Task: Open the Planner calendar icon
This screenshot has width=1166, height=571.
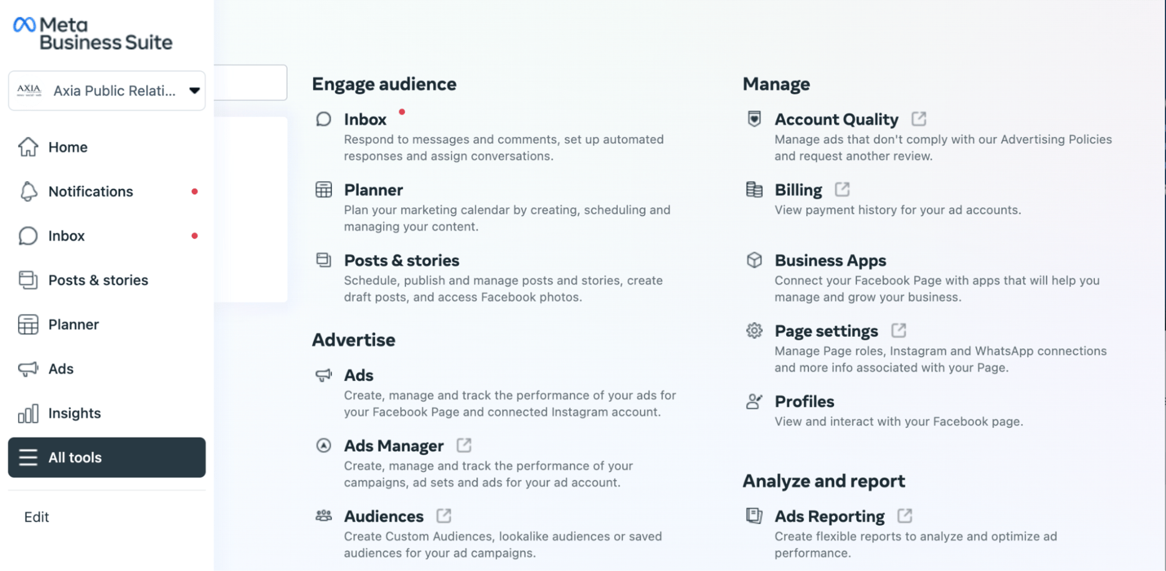Action: coord(28,324)
